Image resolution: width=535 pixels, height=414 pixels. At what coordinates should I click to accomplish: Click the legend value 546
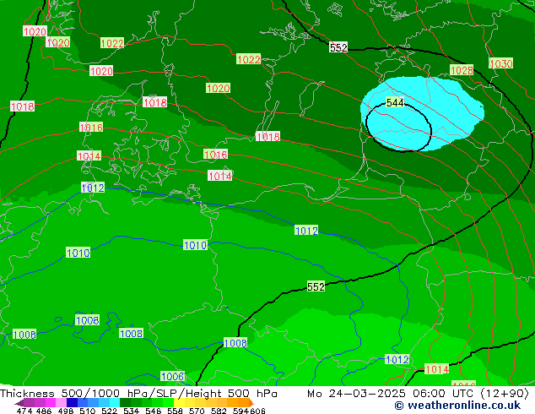(x=154, y=411)
